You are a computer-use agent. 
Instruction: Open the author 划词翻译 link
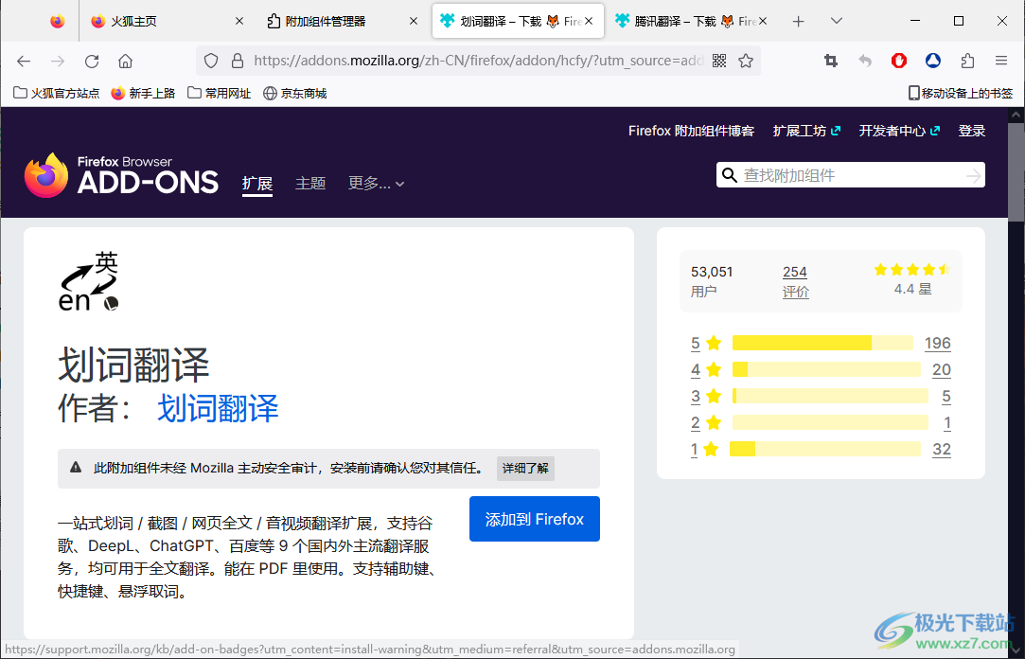[218, 409]
